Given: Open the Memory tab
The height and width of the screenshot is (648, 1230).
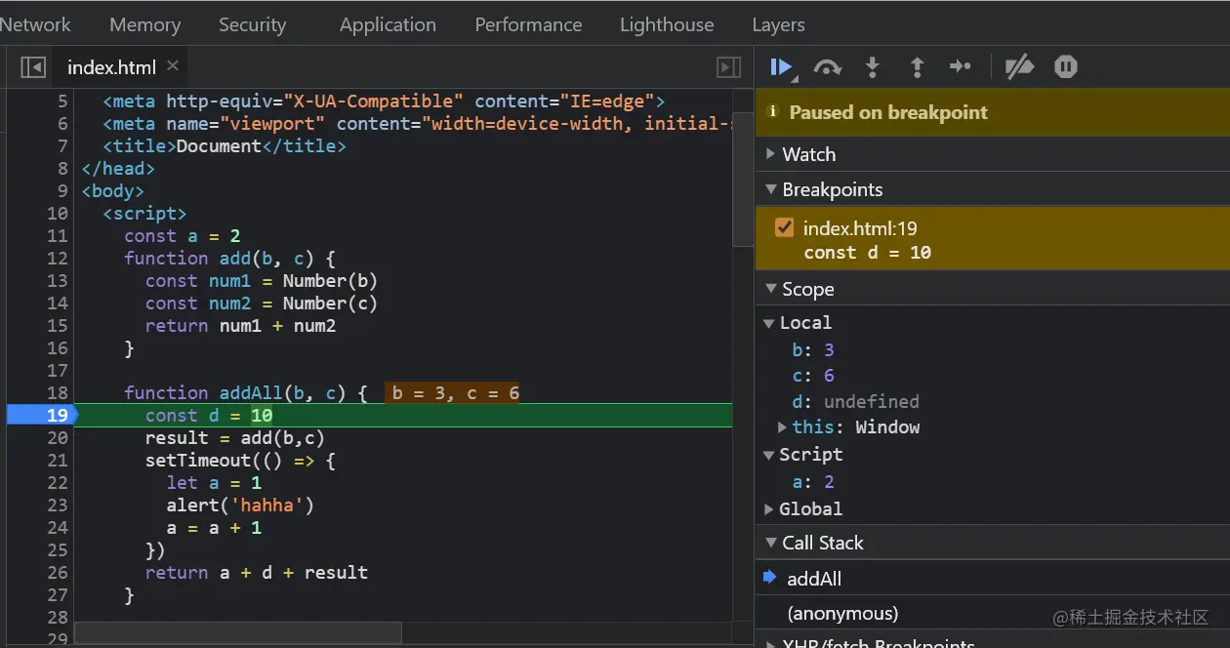Looking at the screenshot, I should [144, 24].
